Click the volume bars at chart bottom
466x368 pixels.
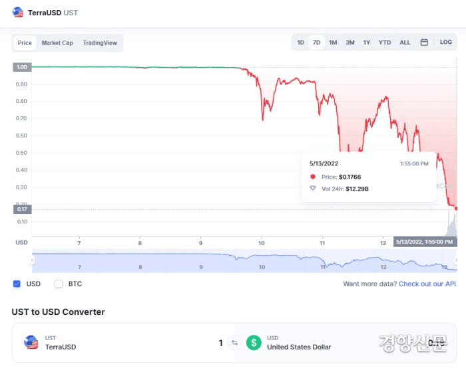pyautogui.click(x=452, y=226)
